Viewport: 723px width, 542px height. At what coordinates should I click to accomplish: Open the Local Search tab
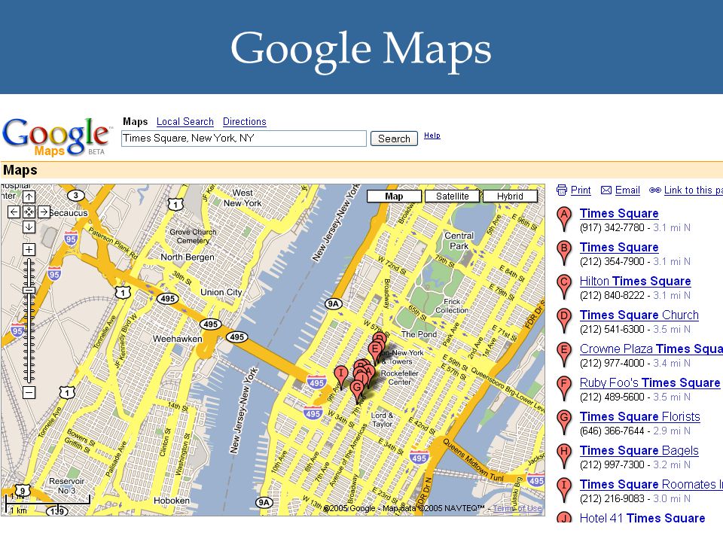tap(185, 122)
